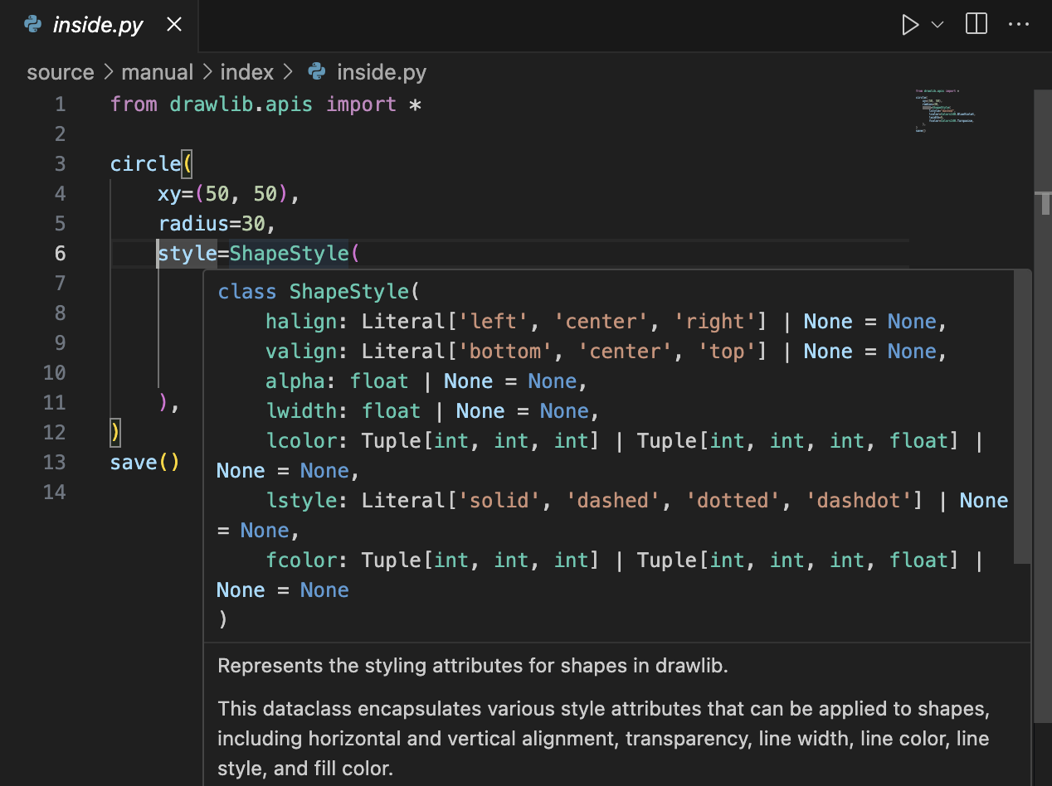
Task: Click the Split Editor Right icon
Action: [977, 24]
